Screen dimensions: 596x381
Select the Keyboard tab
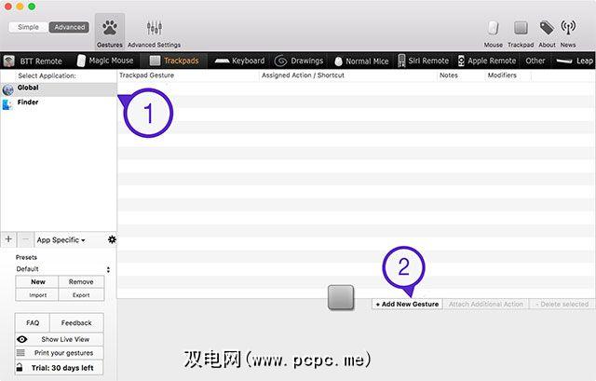click(x=239, y=61)
